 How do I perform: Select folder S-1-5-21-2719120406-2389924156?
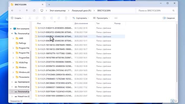(55, 75)
